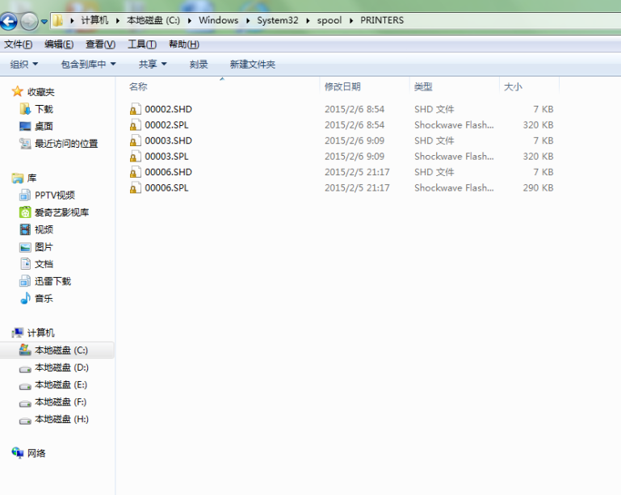Click the 本地磁盘 (C:) drive icon
Image resolution: width=621 pixels, height=495 pixels.
[25, 350]
